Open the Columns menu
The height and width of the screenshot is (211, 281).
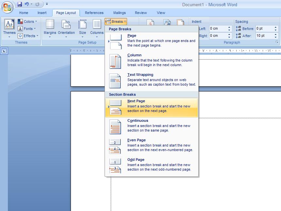97,28
